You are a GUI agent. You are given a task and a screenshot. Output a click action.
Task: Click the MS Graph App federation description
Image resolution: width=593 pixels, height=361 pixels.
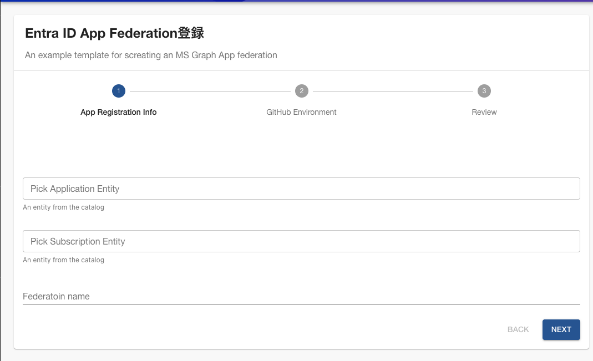pos(151,55)
